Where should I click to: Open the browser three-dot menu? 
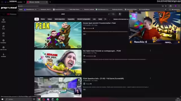(x=179, y=6)
